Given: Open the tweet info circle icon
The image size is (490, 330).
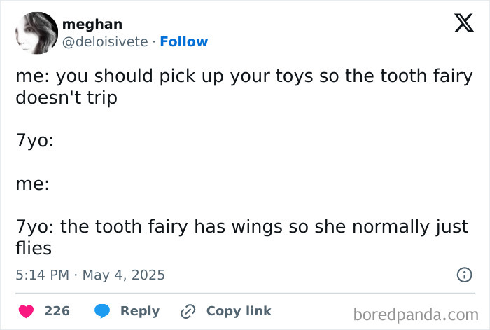Looking at the screenshot, I should pyautogui.click(x=463, y=275).
